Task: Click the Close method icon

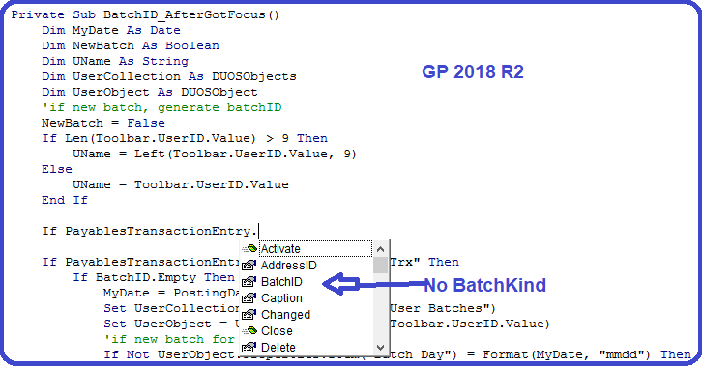Action: coord(249,330)
